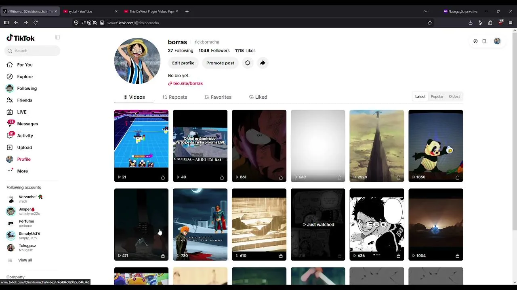This screenshot has width=517, height=290.
Task: Click the 27 Following count
Action: click(181, 51)
